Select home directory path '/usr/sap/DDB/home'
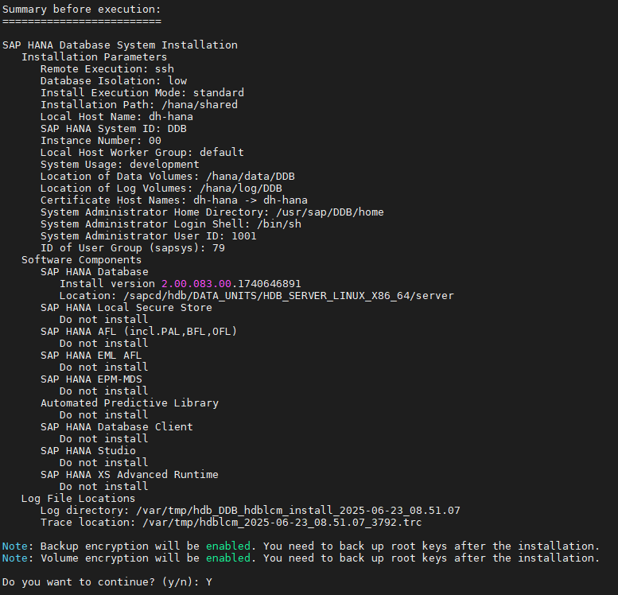Image resolution: width=618 pixels, height=595 pixels. (x=330, y=212)
